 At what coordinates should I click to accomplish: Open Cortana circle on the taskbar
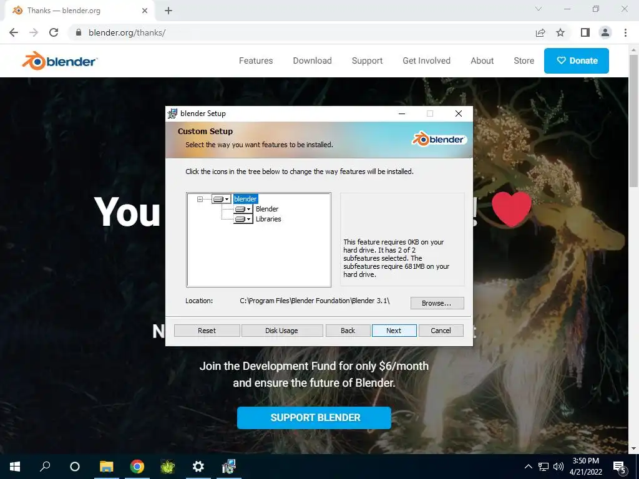click(x=75, y=467)
